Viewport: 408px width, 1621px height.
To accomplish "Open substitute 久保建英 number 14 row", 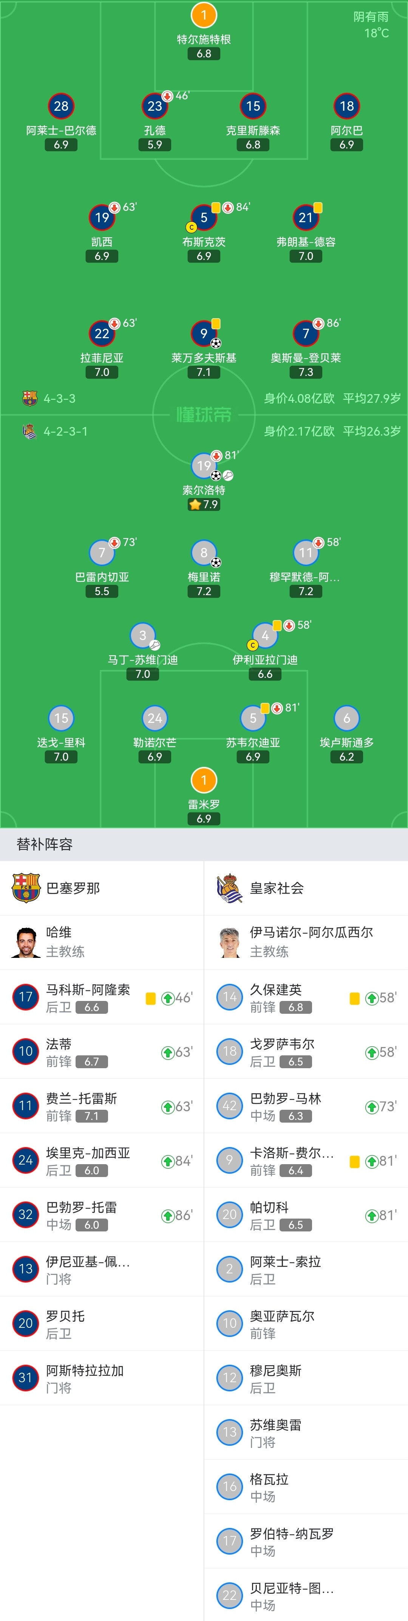I will pyautogui.click(x=306, y=997).
